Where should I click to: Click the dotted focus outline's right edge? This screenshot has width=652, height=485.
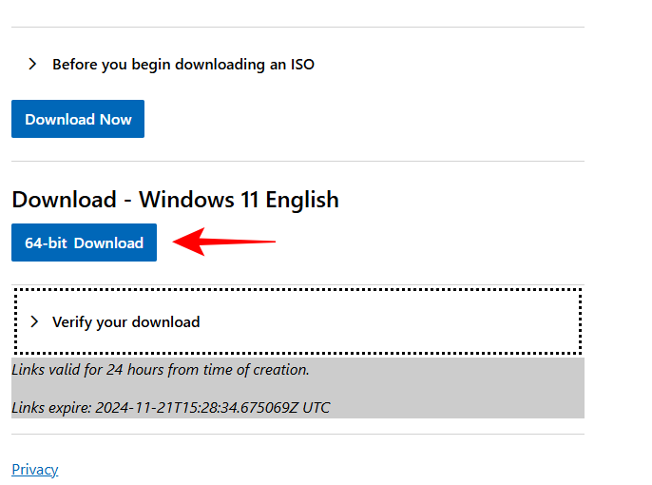coord(580,321)
